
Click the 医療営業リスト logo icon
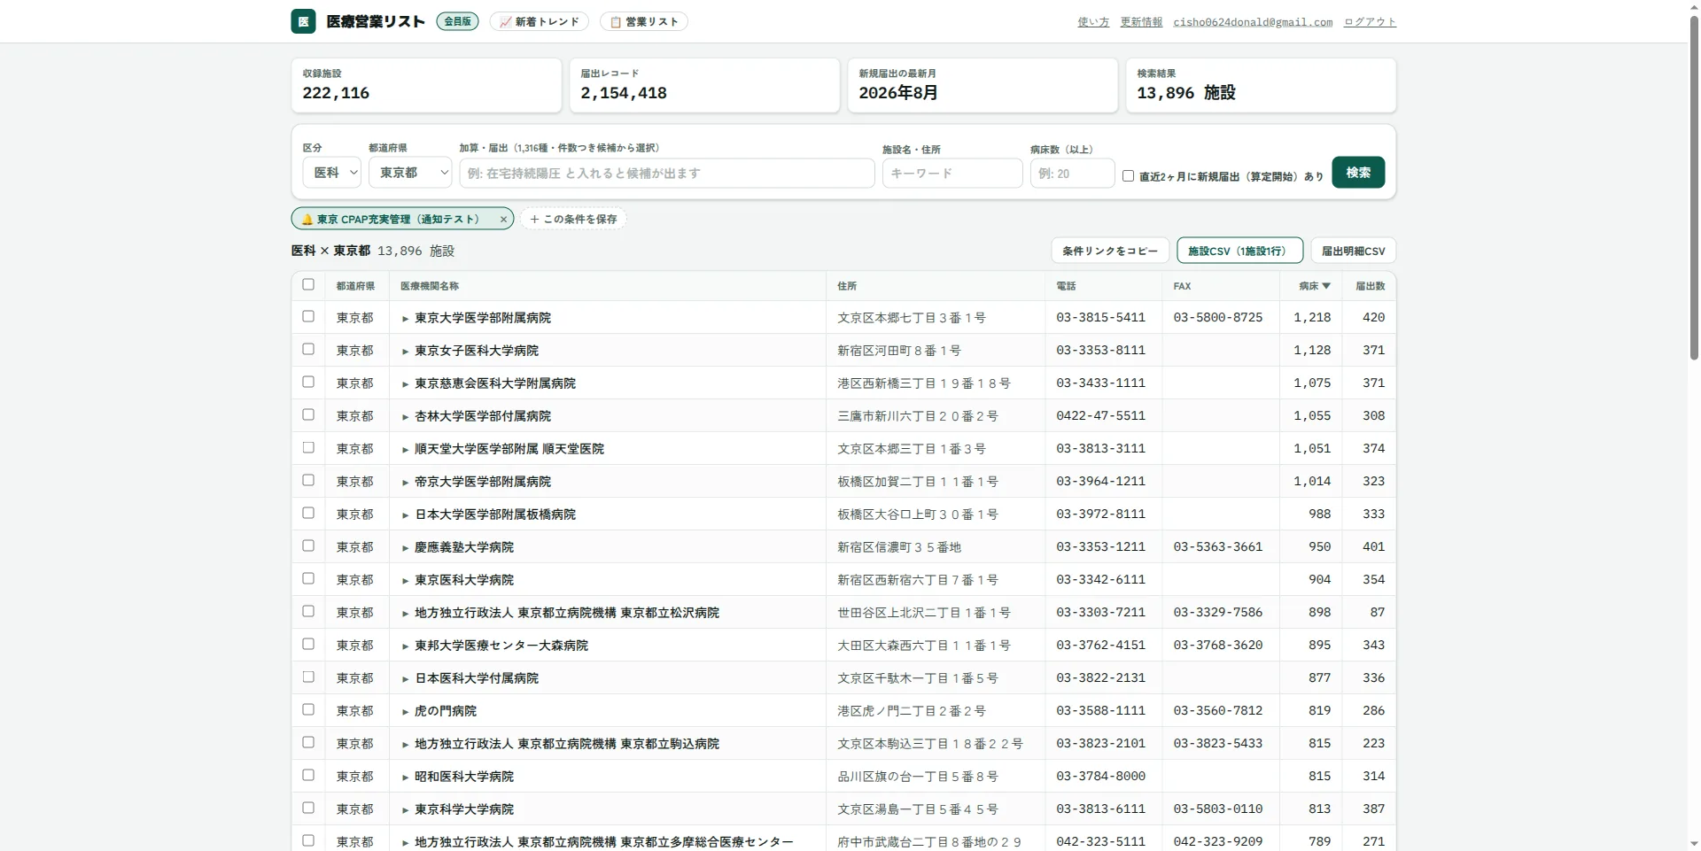[303, 21]
